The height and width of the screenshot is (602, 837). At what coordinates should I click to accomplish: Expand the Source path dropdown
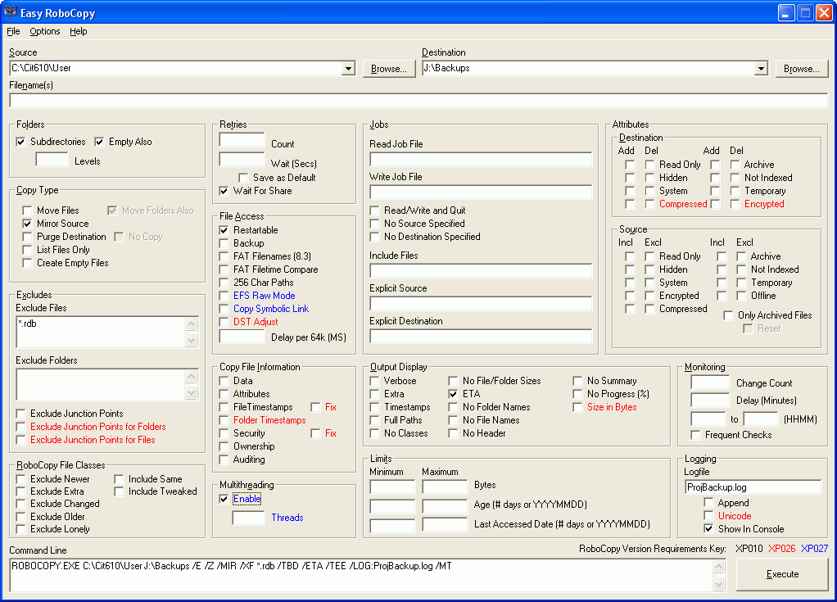point(348,68)
